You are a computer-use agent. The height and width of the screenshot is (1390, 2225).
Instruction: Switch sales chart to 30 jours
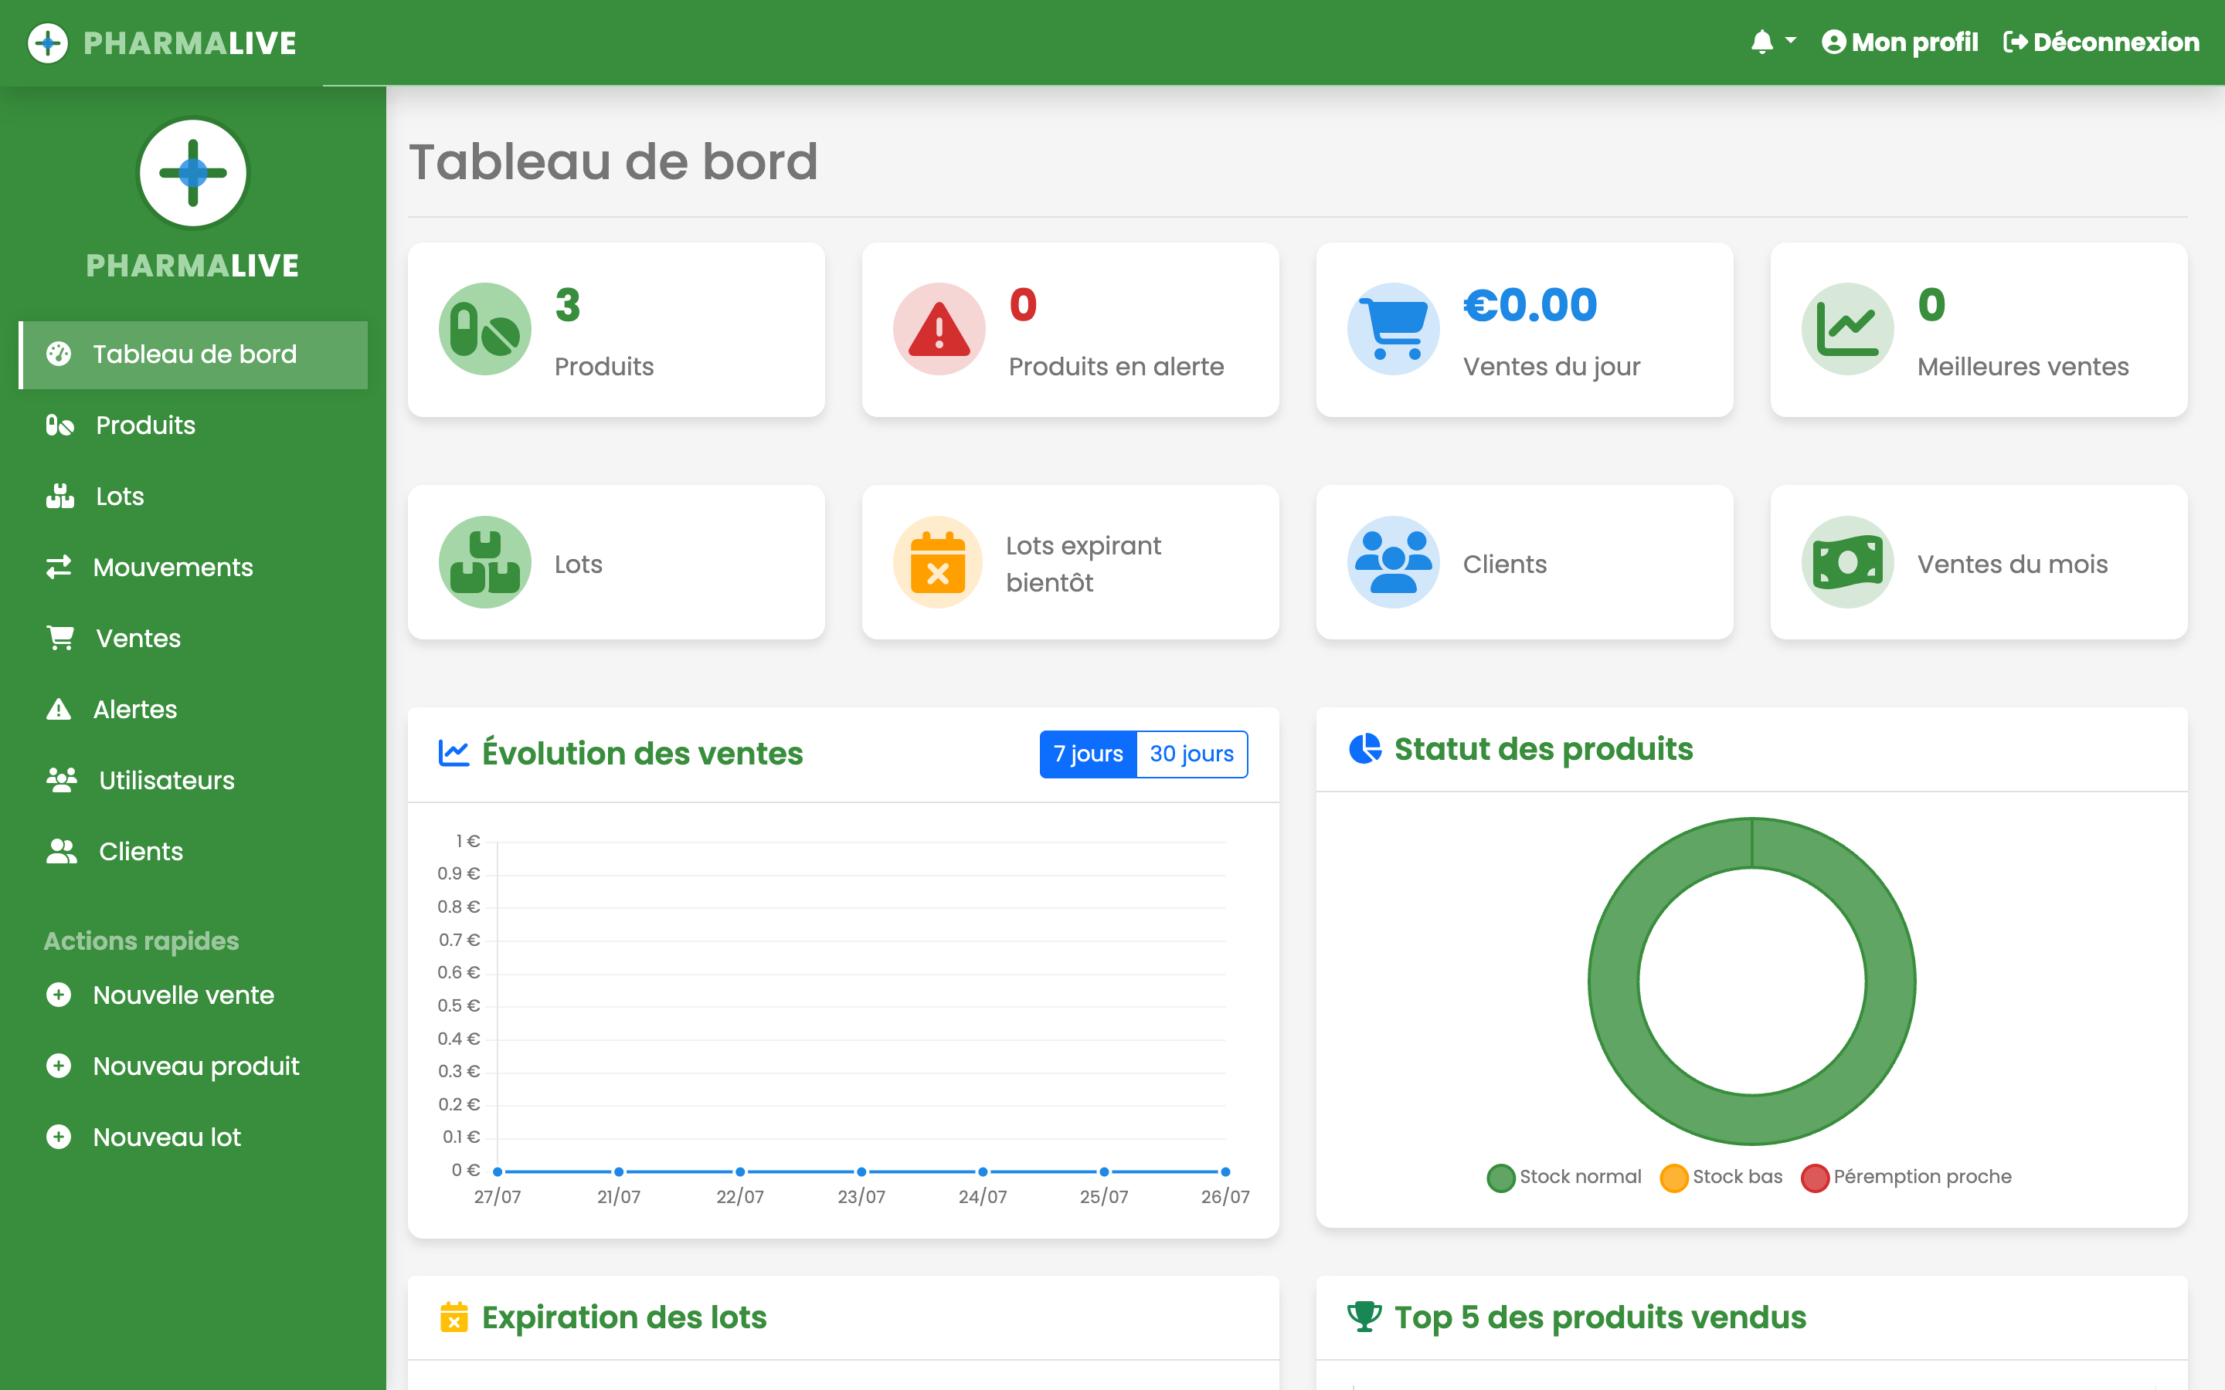click(x=1191, y=754)
